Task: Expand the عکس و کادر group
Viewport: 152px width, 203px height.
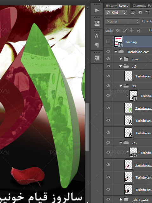Action: [121, 200]
